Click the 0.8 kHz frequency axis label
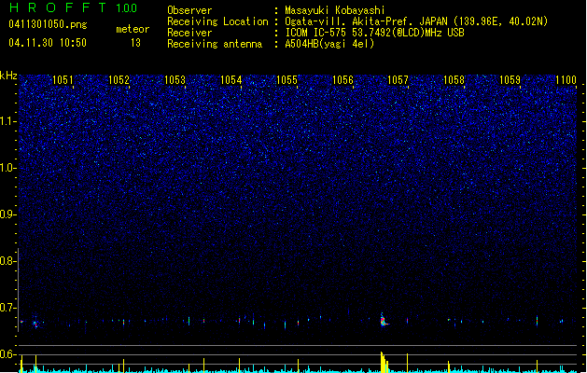 (7, 261)
